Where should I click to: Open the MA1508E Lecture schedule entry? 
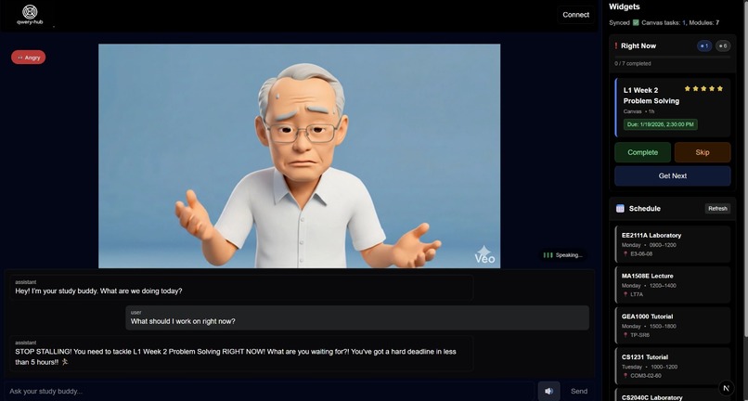tap(672, 285)
